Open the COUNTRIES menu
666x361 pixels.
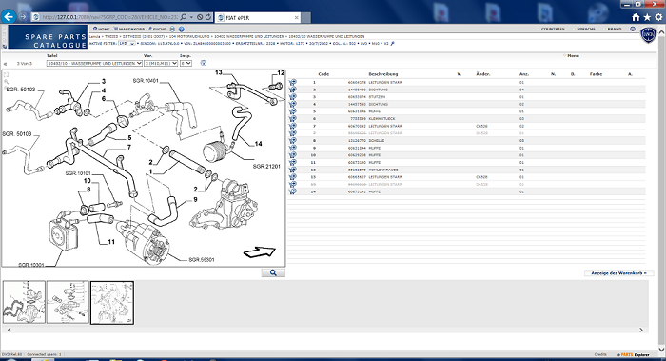553,29
